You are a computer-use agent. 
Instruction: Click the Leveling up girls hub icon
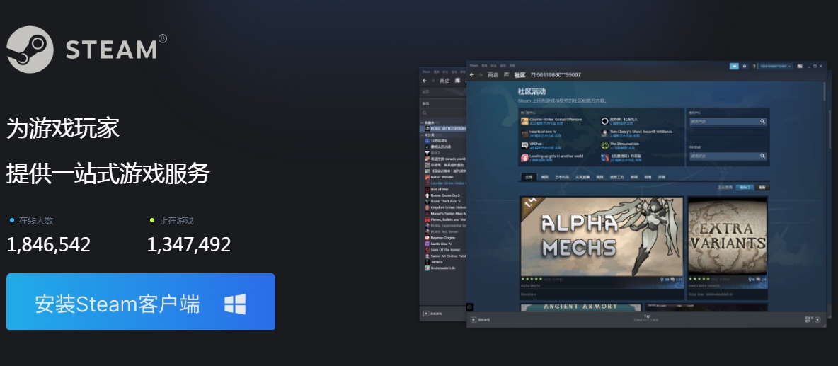point(524,156)
